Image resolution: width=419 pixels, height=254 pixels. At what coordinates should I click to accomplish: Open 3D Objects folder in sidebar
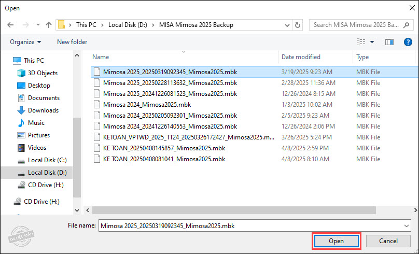[43, 73]
